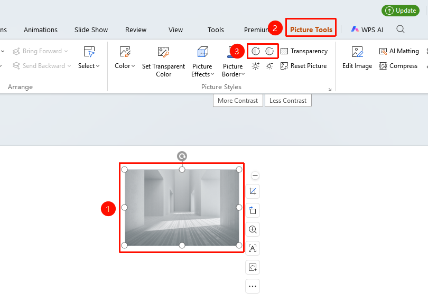Image resolution: width=428 pixels, height=301 pixels.
Task: Go to the Review tab
Action: [136, 30]
